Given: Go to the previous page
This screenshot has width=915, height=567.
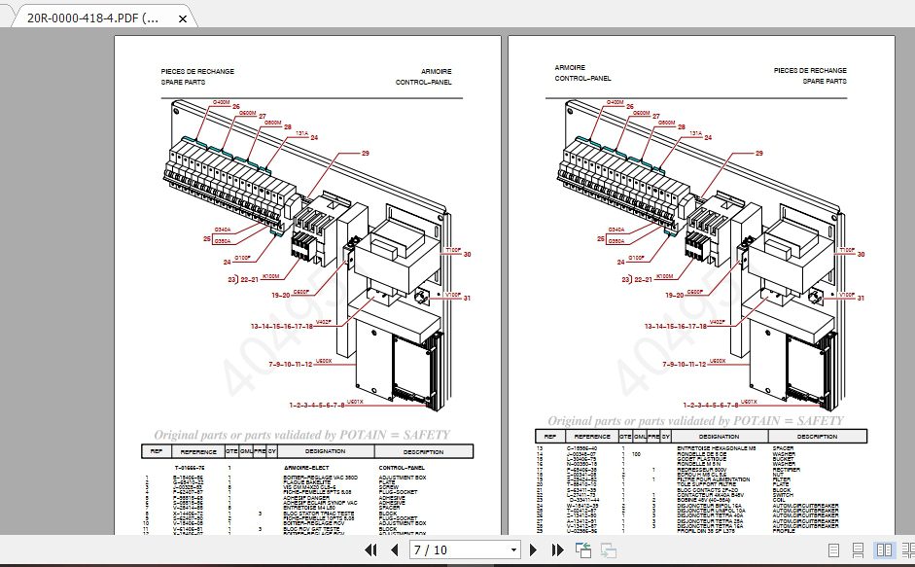Looking at the screenshot, I should click(x=396, y=549).
